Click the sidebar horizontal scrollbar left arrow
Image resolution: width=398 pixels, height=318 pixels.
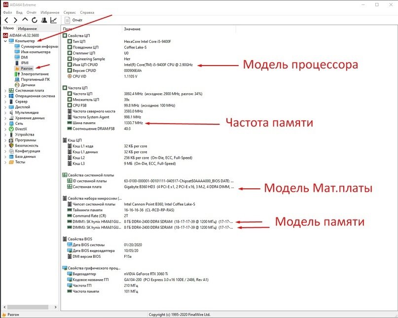pos(5,307)
